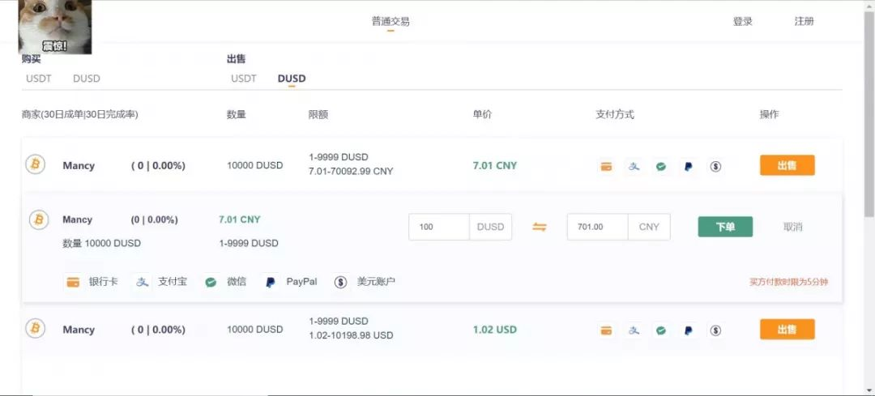
Task: Click the 登录 link in the header
Action: [x=742, y=22]
